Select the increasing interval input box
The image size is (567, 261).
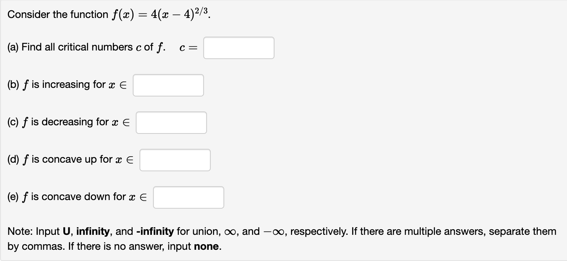168,85
